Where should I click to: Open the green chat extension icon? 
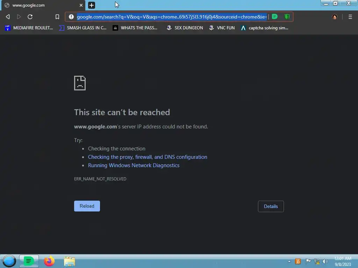click(x=275, y=16)
